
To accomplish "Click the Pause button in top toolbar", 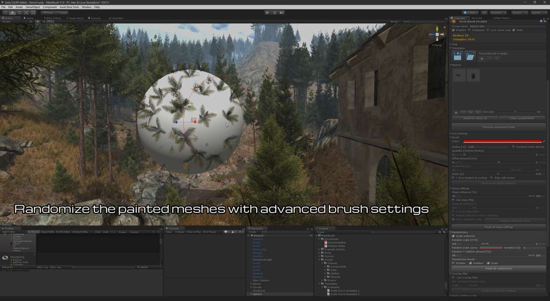I will point(275,12).
